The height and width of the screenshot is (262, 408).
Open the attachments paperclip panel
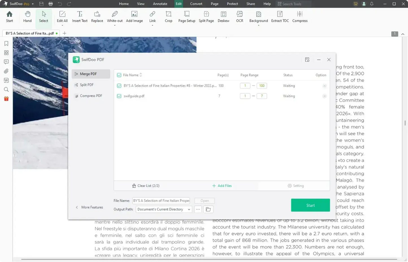coord(6,71)
